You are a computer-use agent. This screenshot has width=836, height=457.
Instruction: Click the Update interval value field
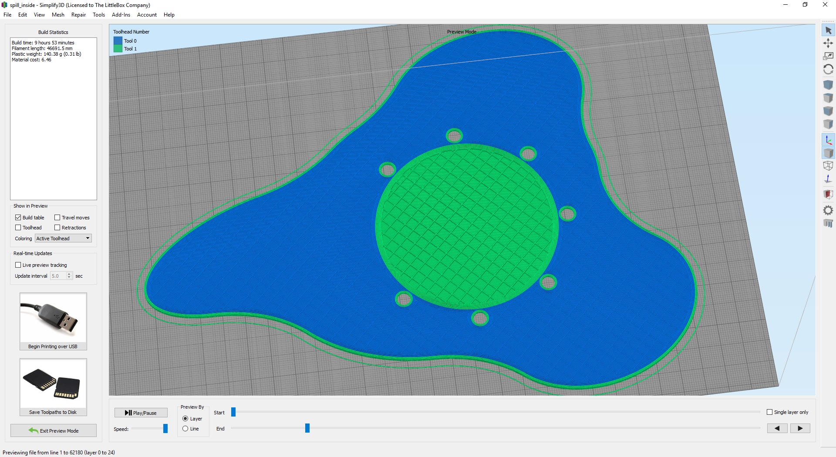(x=58, y=276)
